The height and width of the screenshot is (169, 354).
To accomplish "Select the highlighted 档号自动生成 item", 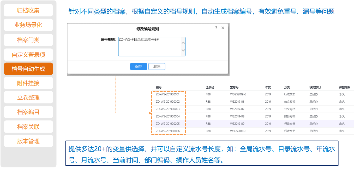I will click(28, 69).
